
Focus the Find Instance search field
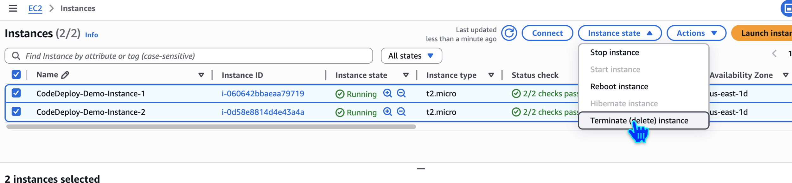point(188,56)
